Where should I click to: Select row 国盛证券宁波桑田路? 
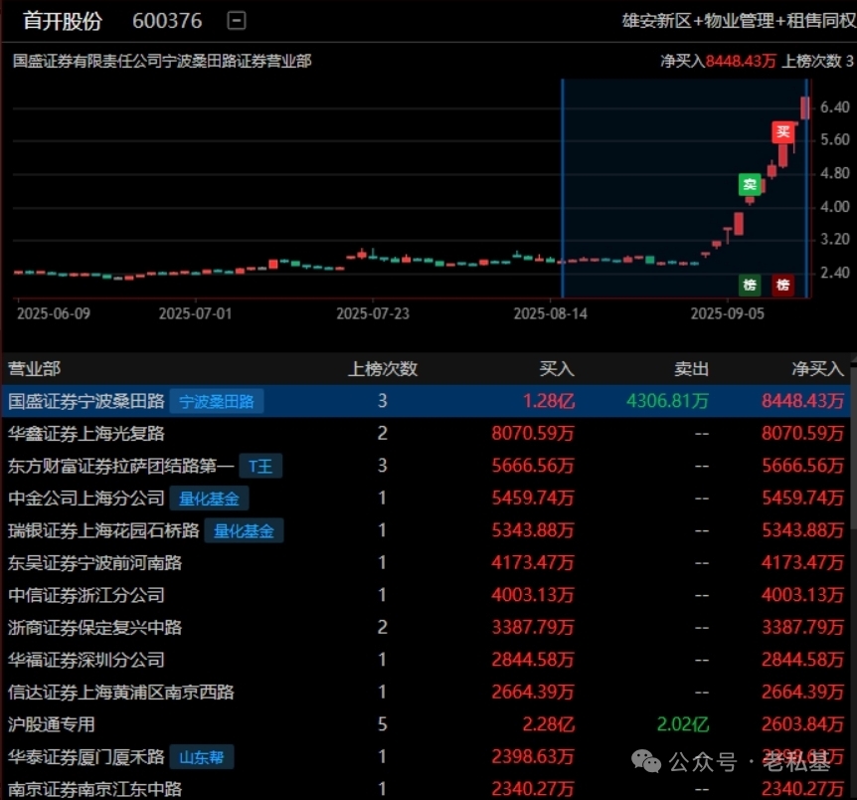click(427, 401)
